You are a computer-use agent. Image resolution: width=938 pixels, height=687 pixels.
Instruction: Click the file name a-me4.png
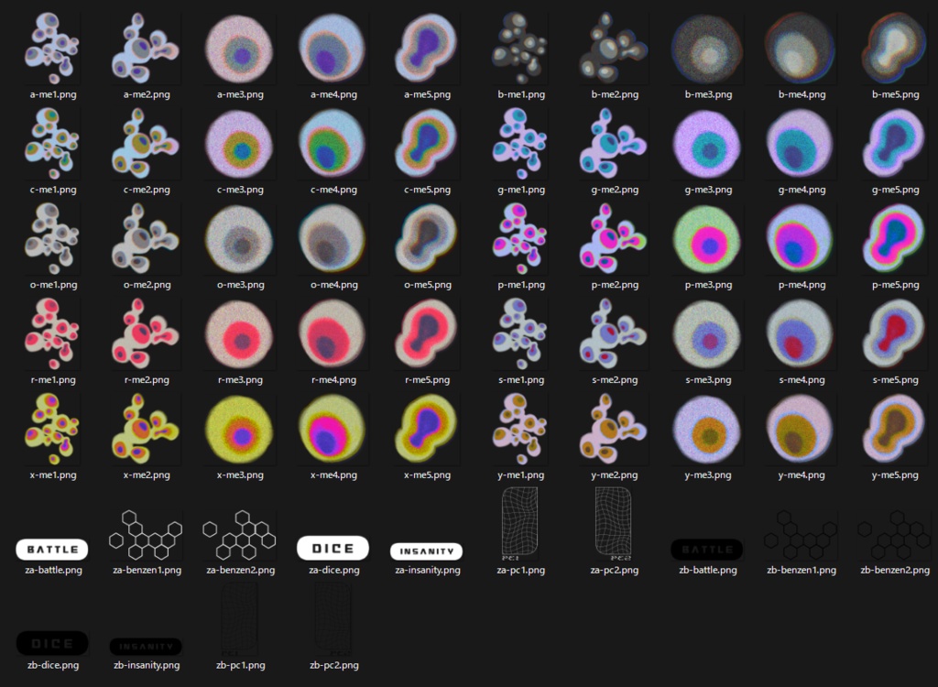333,94
